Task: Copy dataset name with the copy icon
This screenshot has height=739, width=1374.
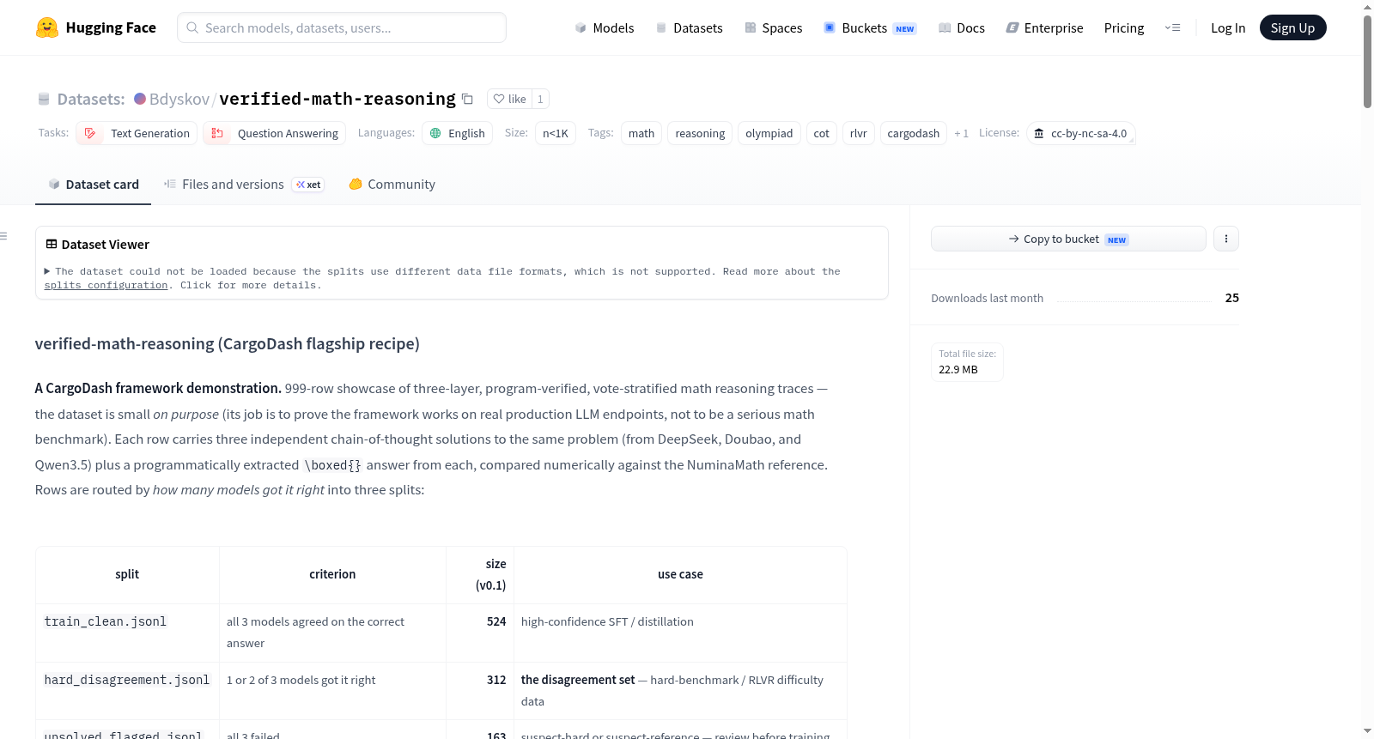Action: click(x=467, y=99)
